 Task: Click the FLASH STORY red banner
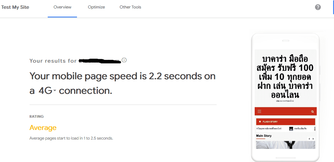click(285, 122)
